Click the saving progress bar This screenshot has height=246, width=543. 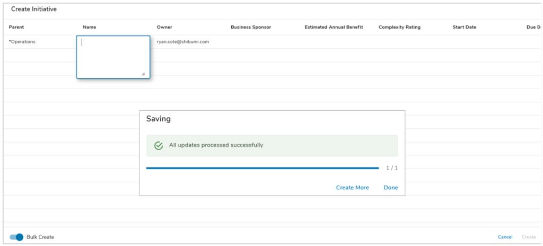pyautogui.click(x=262, y=168)
